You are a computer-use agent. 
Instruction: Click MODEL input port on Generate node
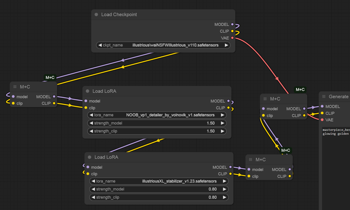[x=322, y=106]
